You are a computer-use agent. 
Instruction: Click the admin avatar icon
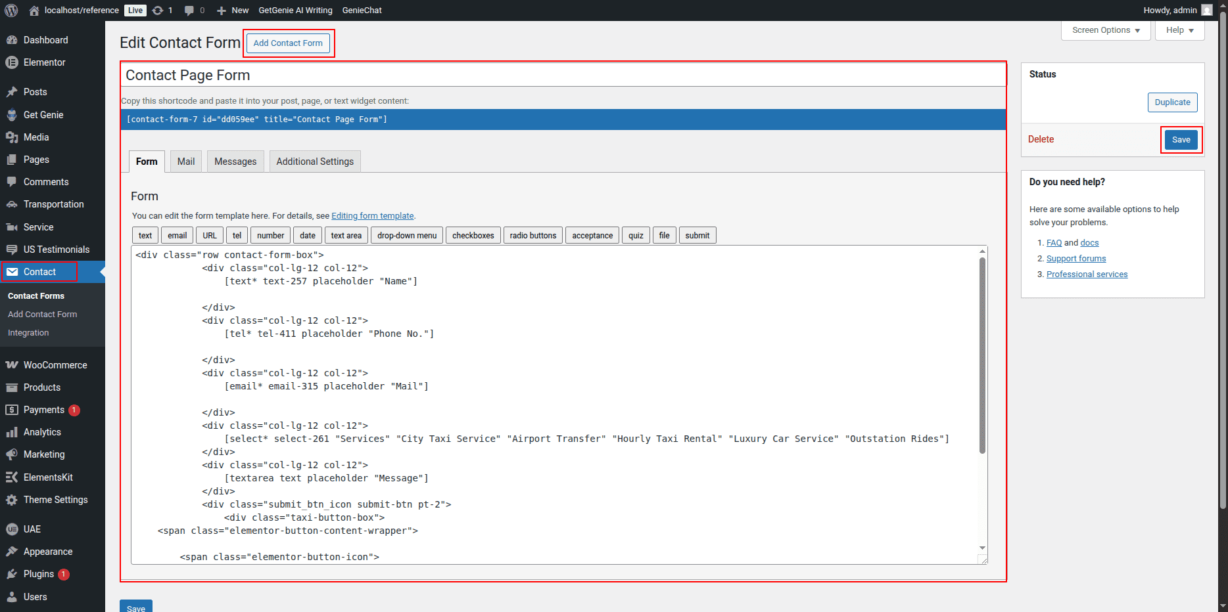(1207, 10)
